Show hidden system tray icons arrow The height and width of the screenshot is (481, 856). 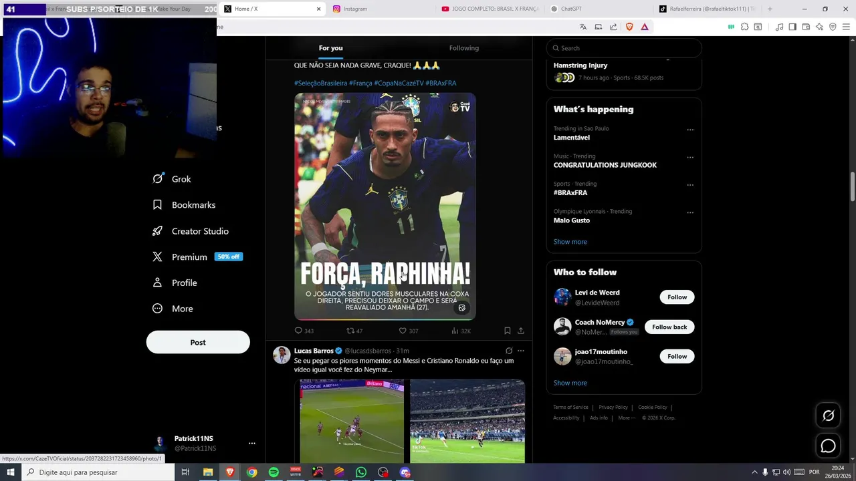[x=754, y=472]
